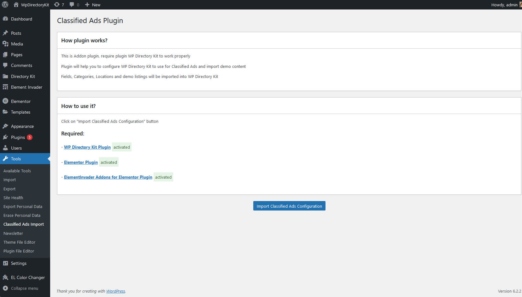Open Howdy, admin account menu

point(506,5)
